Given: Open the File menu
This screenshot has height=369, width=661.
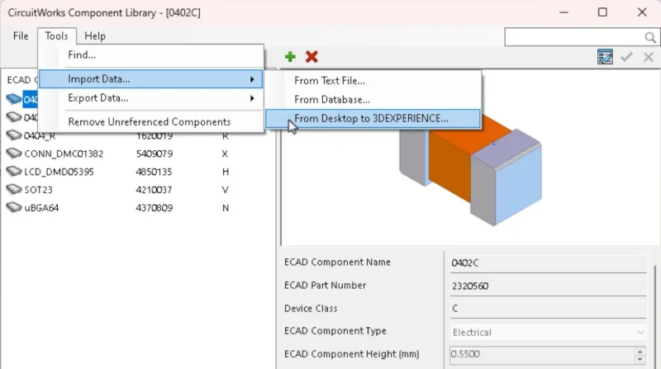Looking at the screenshot, I should coord(21,36).
